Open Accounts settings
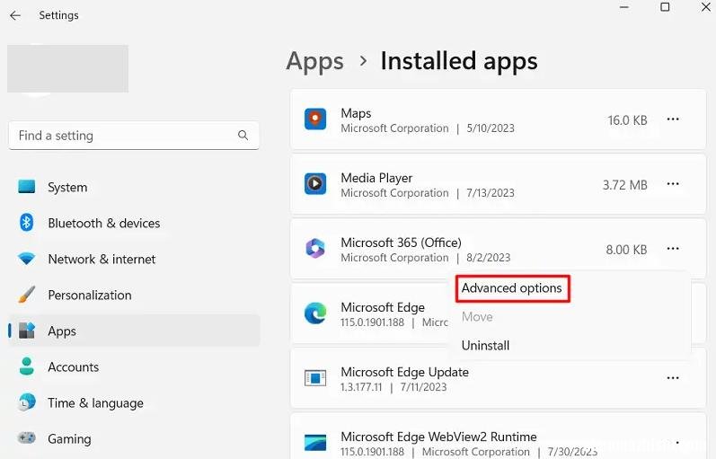Screen dimensions: 716x459 (134, 366)
